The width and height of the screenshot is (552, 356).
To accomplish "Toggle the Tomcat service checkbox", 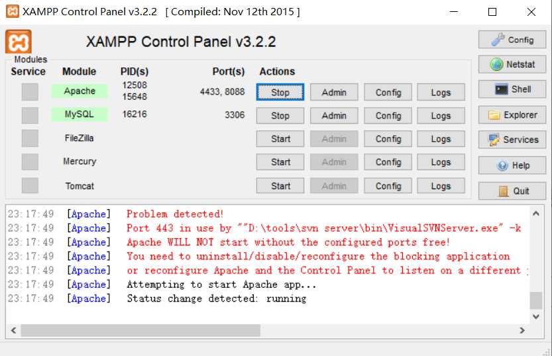I will pos(30,185).
